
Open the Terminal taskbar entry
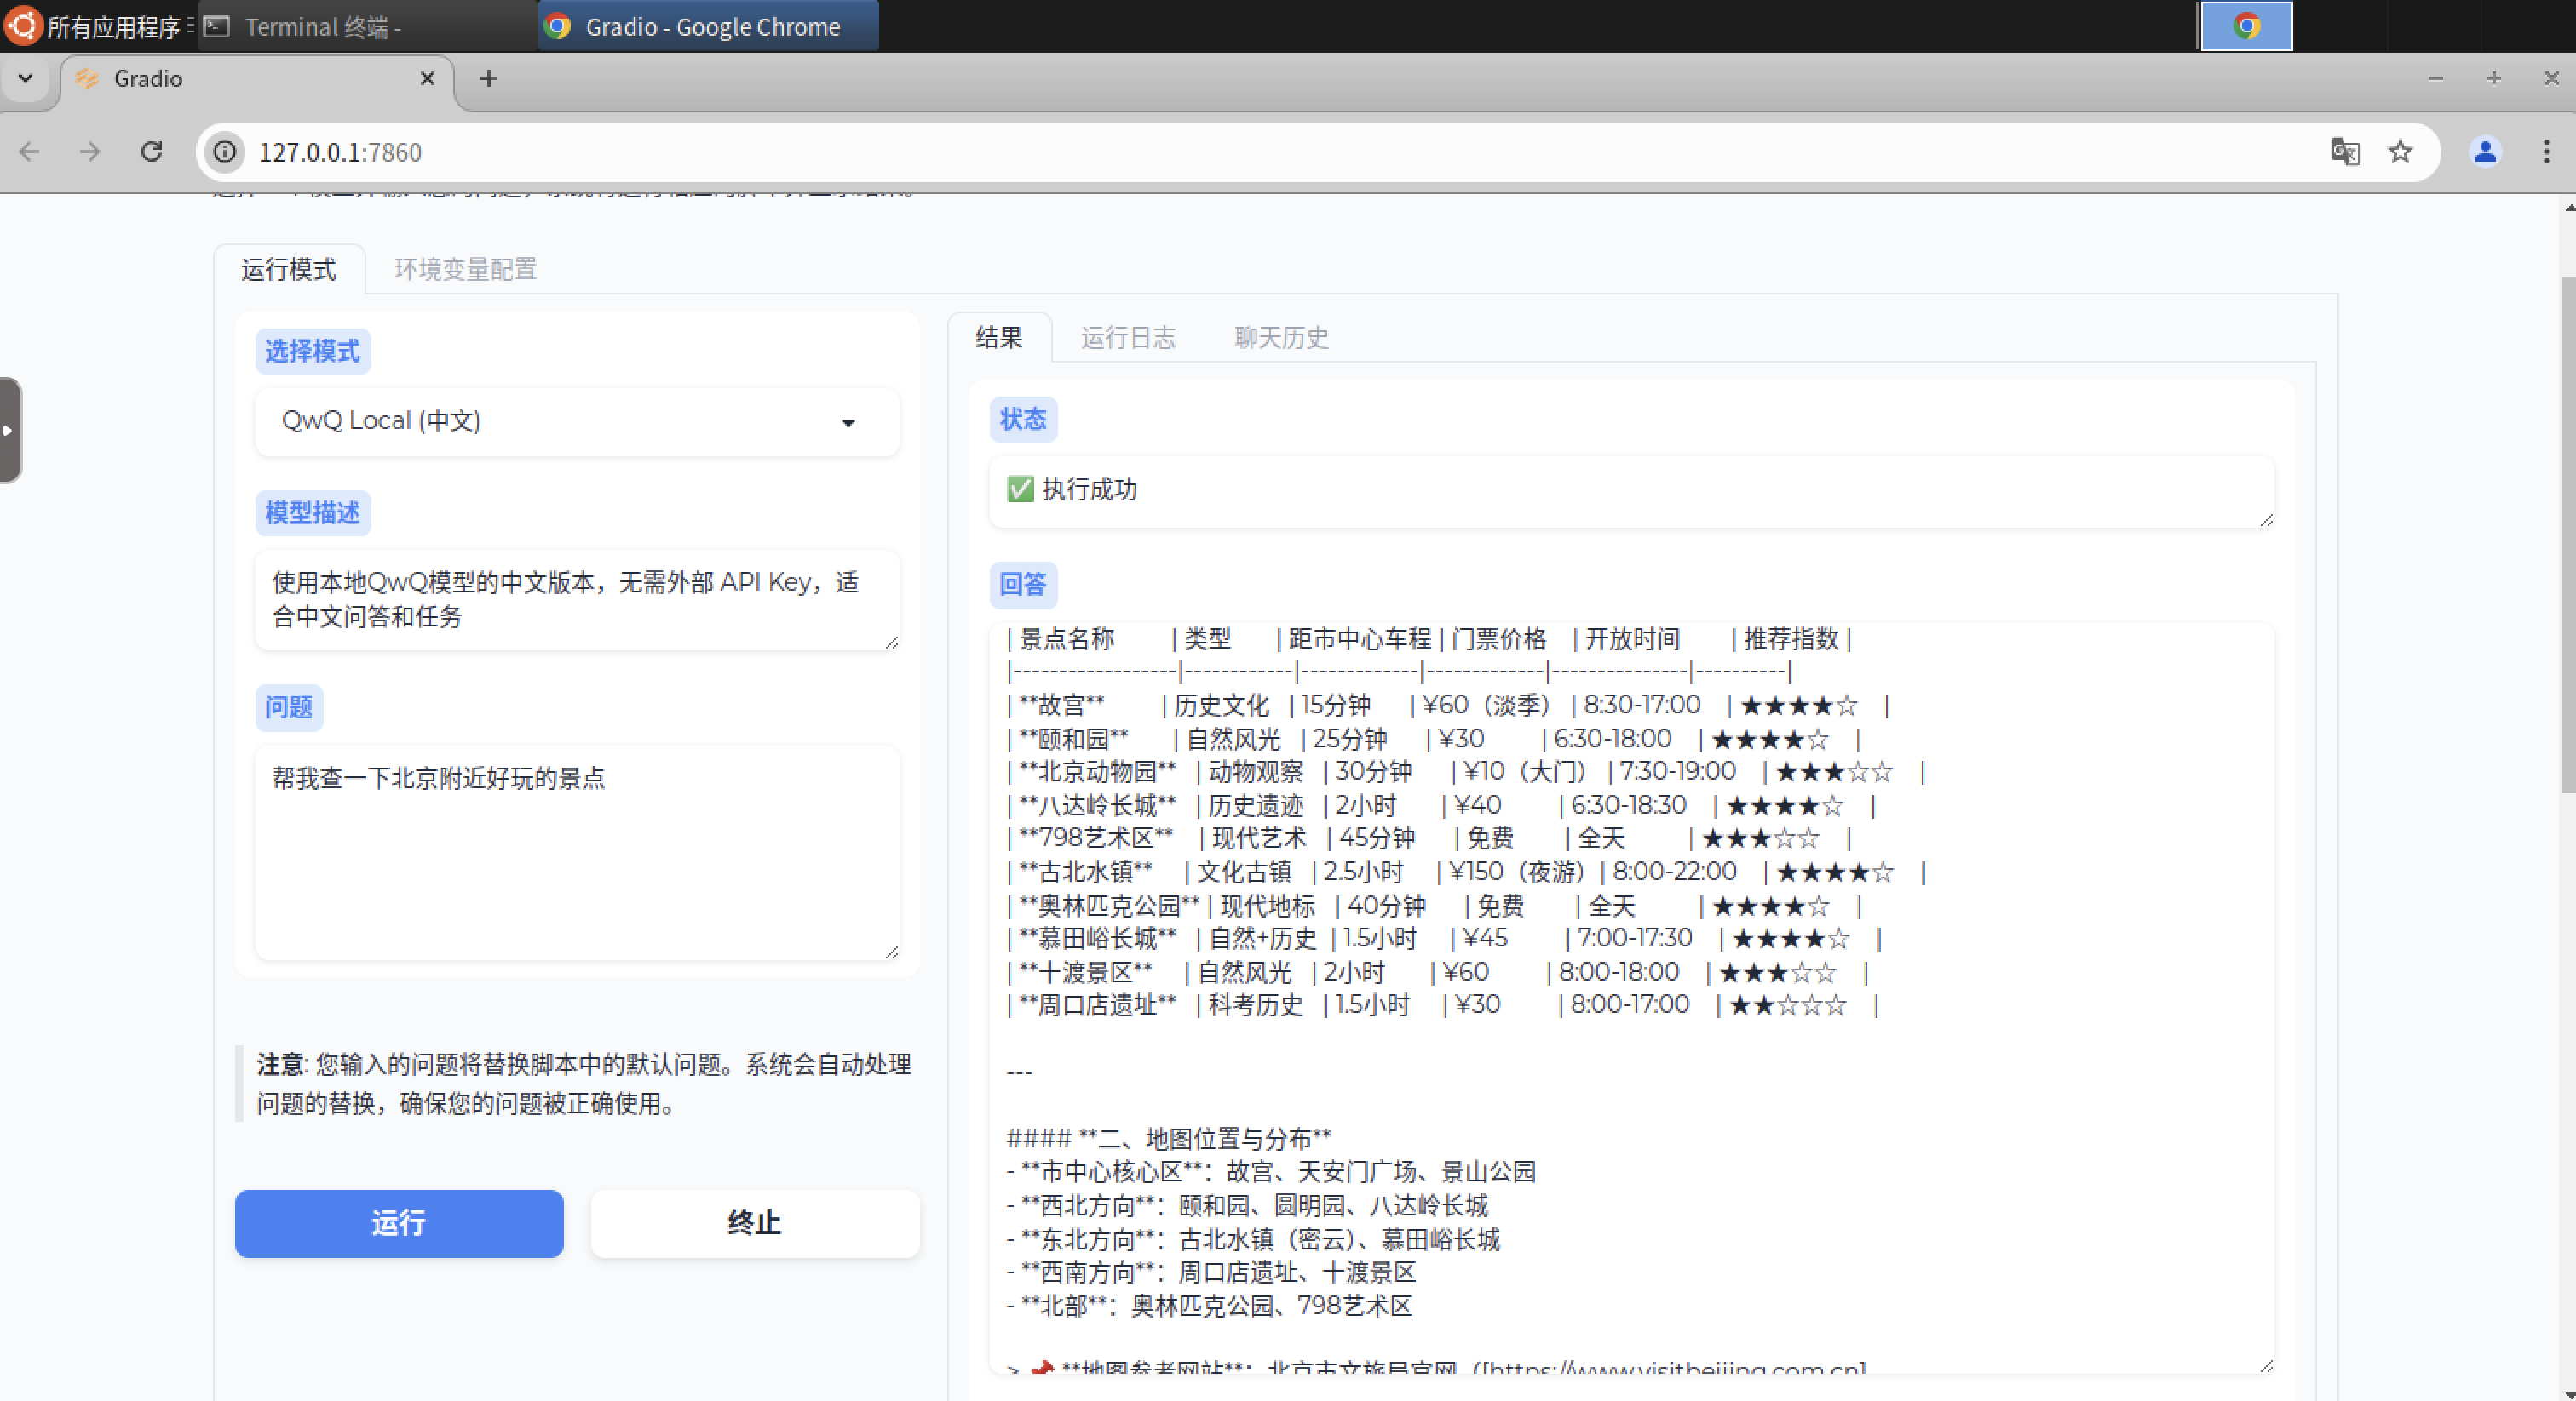click(x=368, y=26)
